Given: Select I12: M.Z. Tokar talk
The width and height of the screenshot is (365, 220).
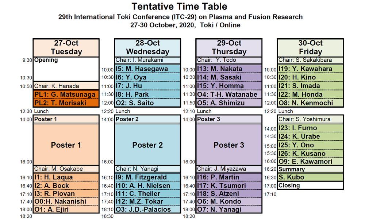Looking at the screenshot, I should coord(147,201).
